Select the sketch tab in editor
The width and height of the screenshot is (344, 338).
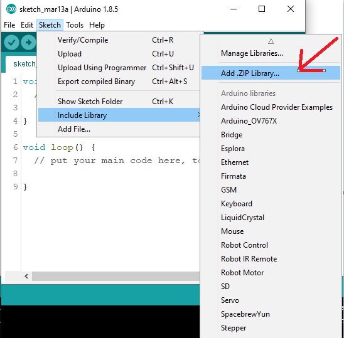point(21,64)
